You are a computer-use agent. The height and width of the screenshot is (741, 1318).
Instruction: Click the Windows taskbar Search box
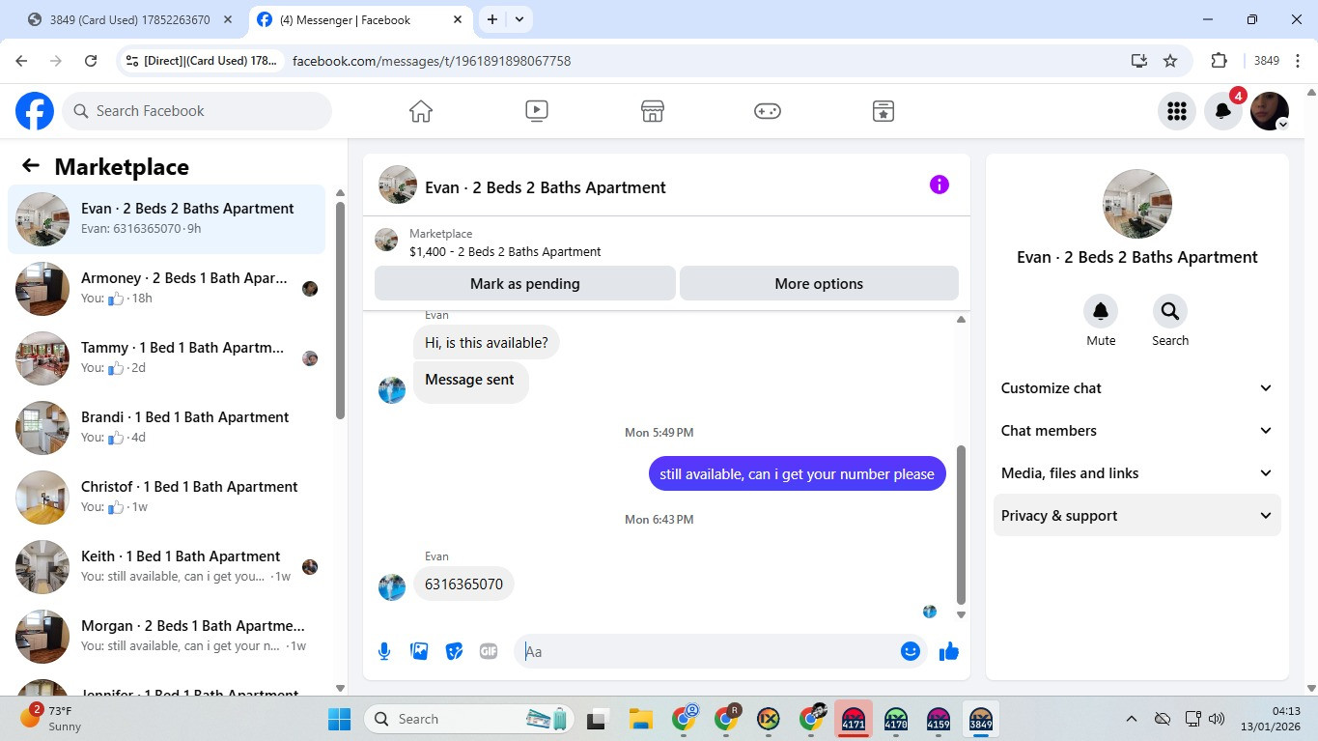pos(469,719)
